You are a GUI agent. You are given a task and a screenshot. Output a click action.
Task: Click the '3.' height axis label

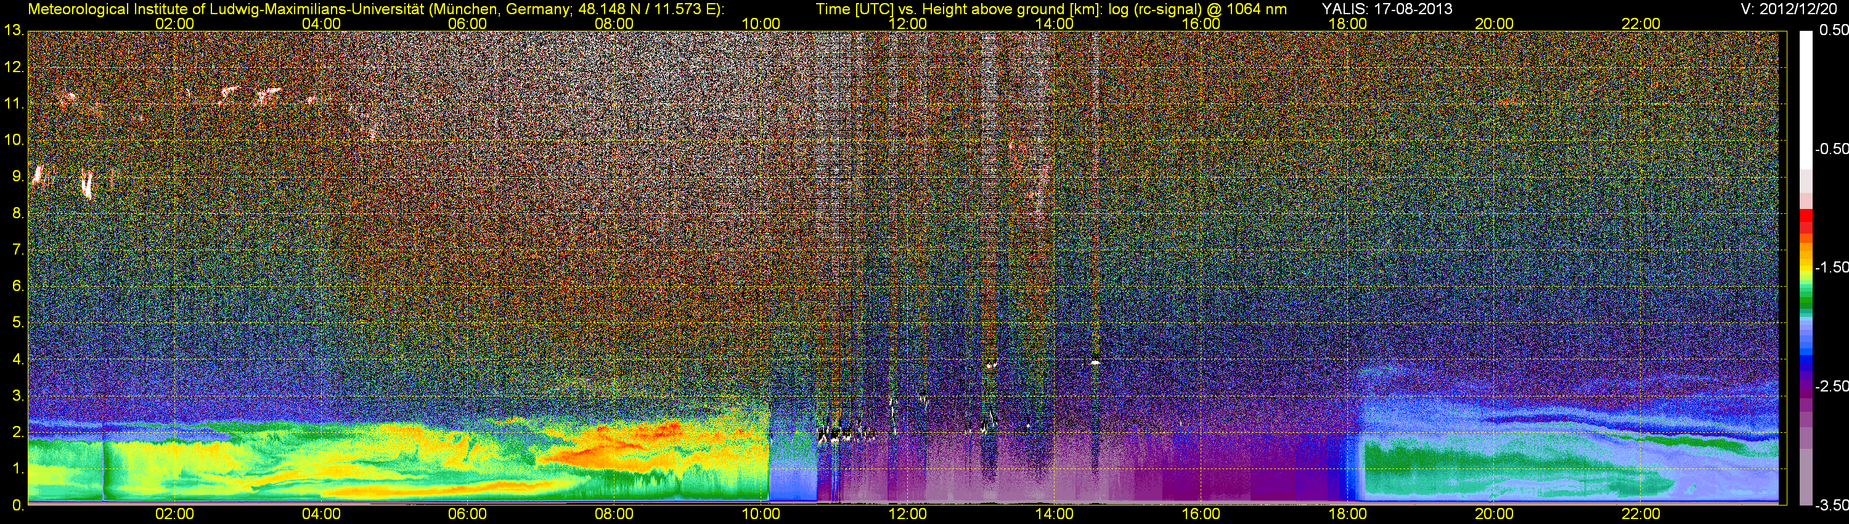point(17,396)
